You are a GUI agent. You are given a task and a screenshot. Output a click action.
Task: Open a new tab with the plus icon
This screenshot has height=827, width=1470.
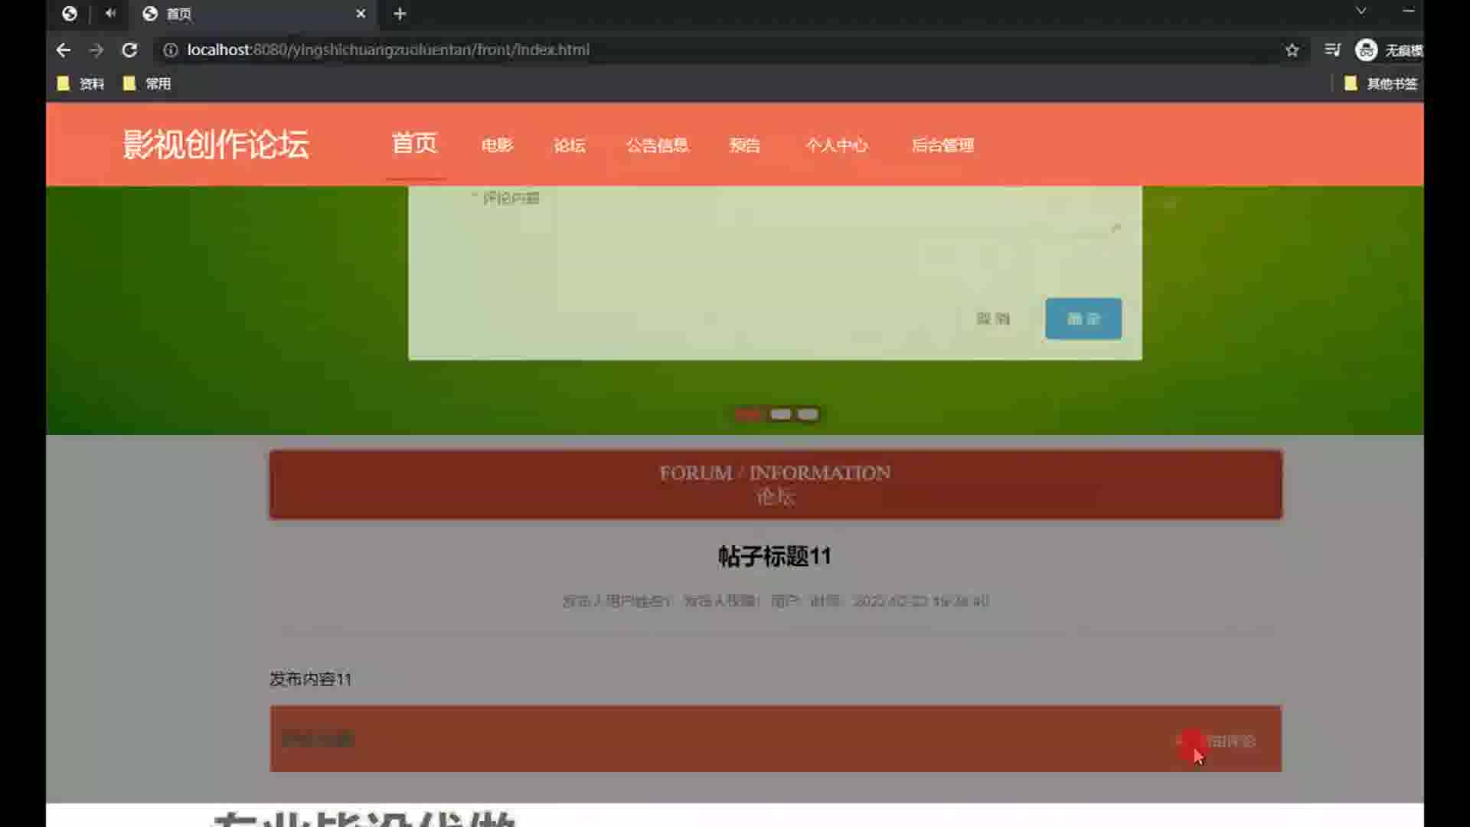point(400,14)
